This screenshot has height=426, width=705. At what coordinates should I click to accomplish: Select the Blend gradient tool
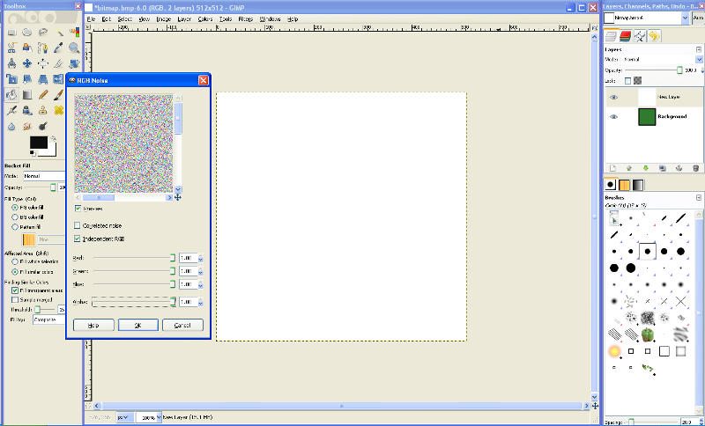[x=27, y=95]
